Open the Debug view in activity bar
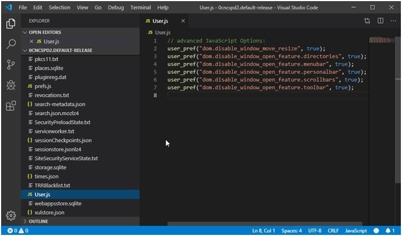402x236 pixels. (x=11, y=85)
